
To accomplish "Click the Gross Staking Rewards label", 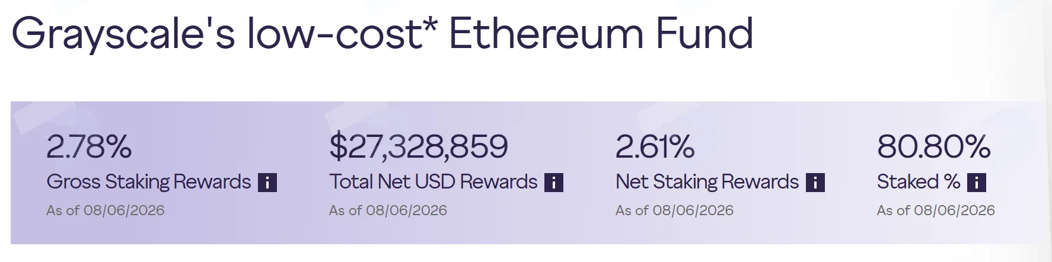I will 149,182.
